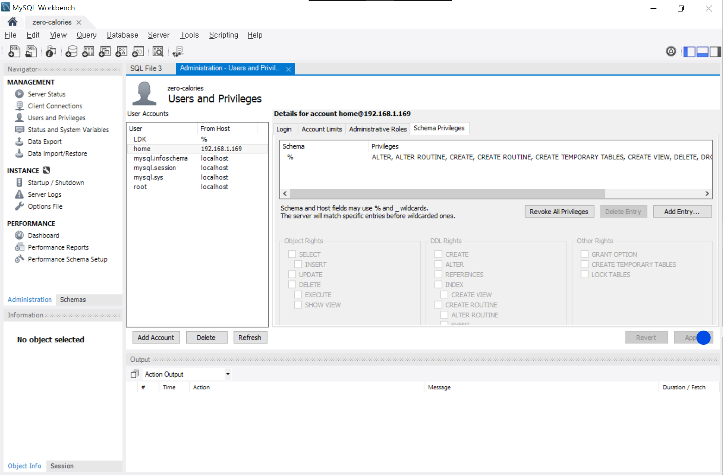Click the Add Account button
This screenshot has width=723, height=475.
pos(156,338)
